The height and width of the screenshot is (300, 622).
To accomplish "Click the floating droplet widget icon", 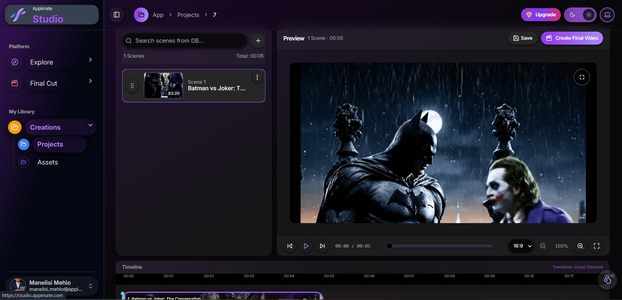I will coord(607,280).
